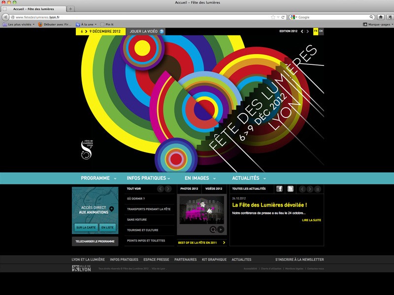Open the Kit Graphique footer link
Screen dimensions: 394x295
214,260
